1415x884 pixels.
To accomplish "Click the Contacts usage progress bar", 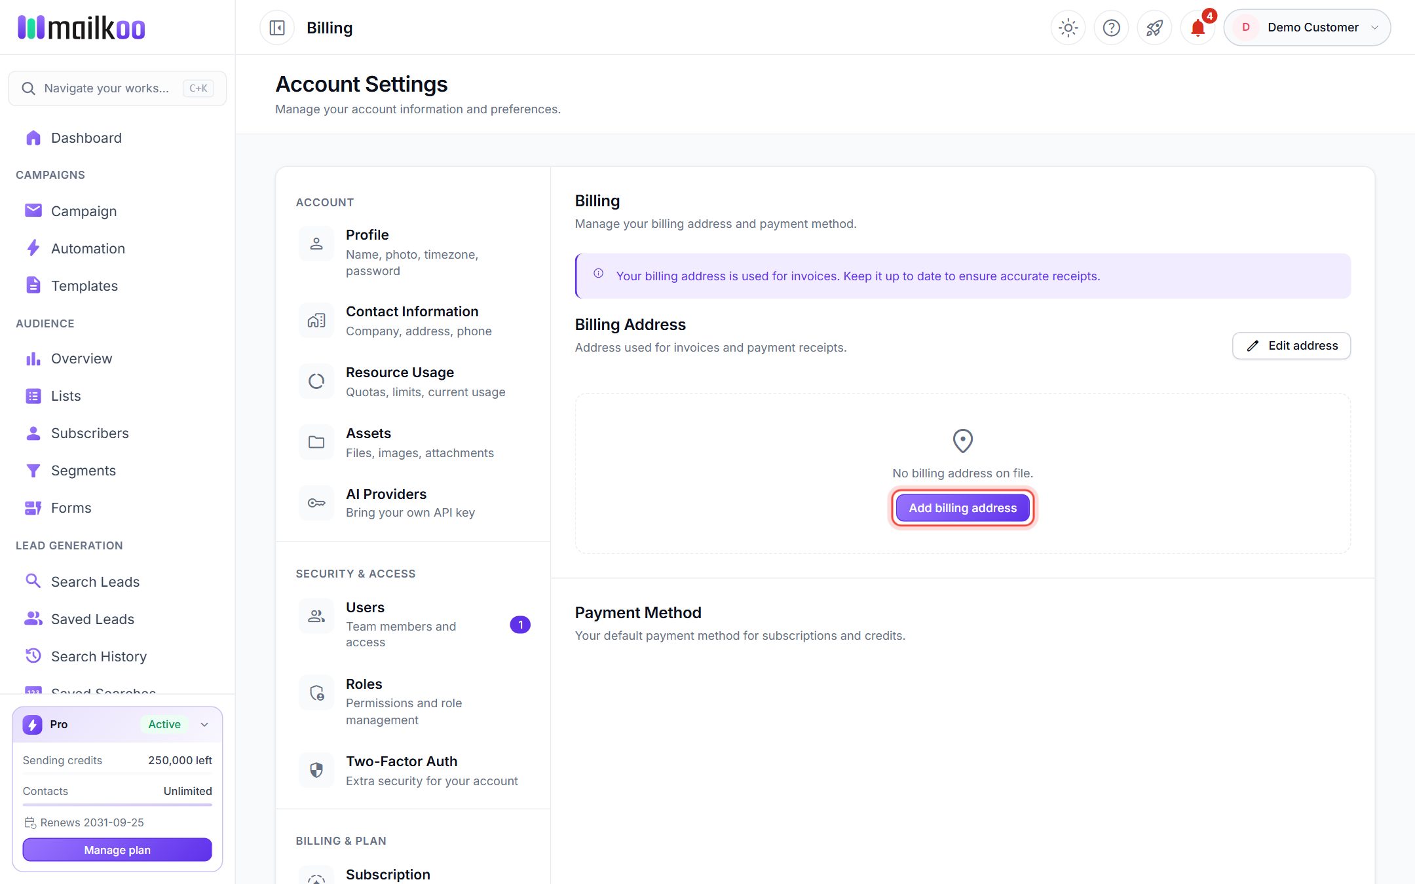I will coord(117,805).
